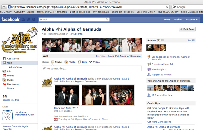
Task: Click the Status share icon
Action: (x=53, y=62)
